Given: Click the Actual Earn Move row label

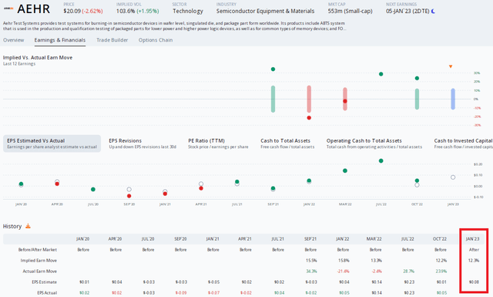Looking at the screenshot, I should [40, 272].
